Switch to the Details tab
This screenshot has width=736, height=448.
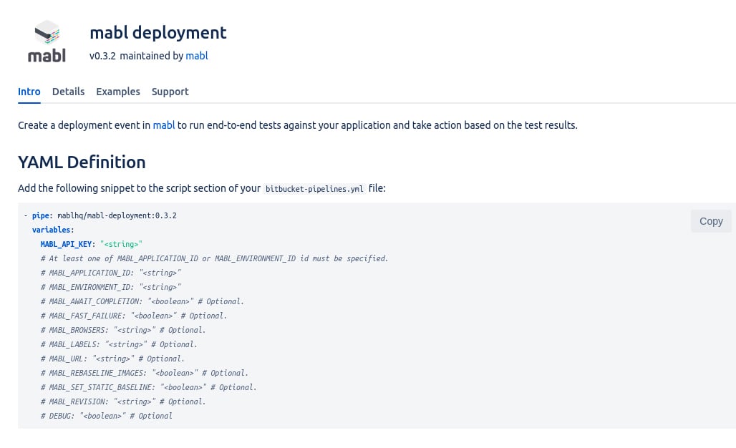click(x=68, y=92)
